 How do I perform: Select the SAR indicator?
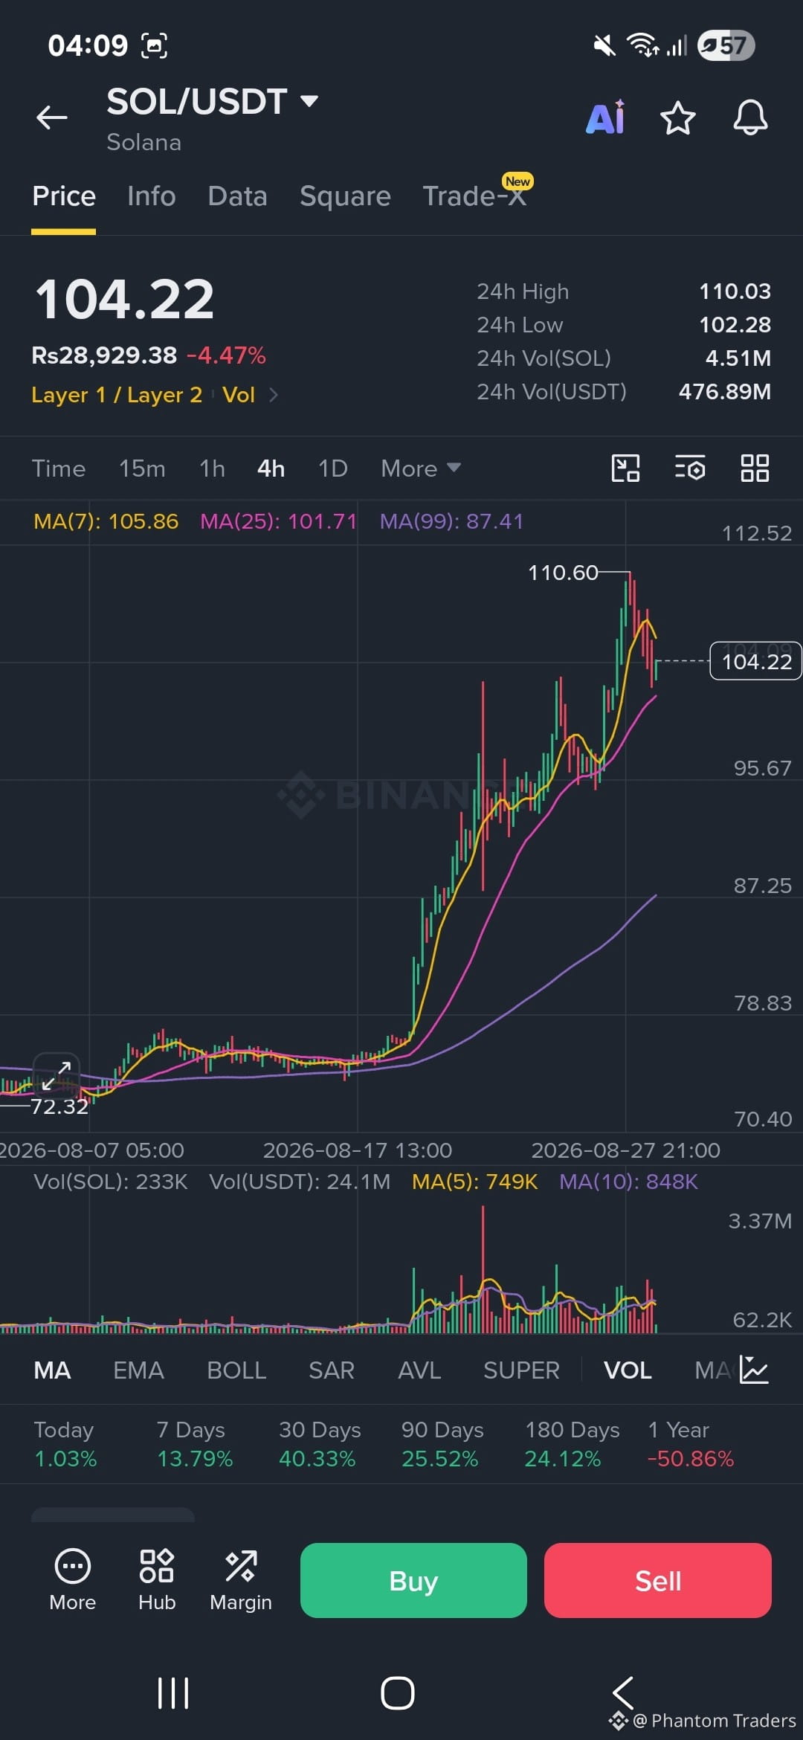coord(332,1370)
